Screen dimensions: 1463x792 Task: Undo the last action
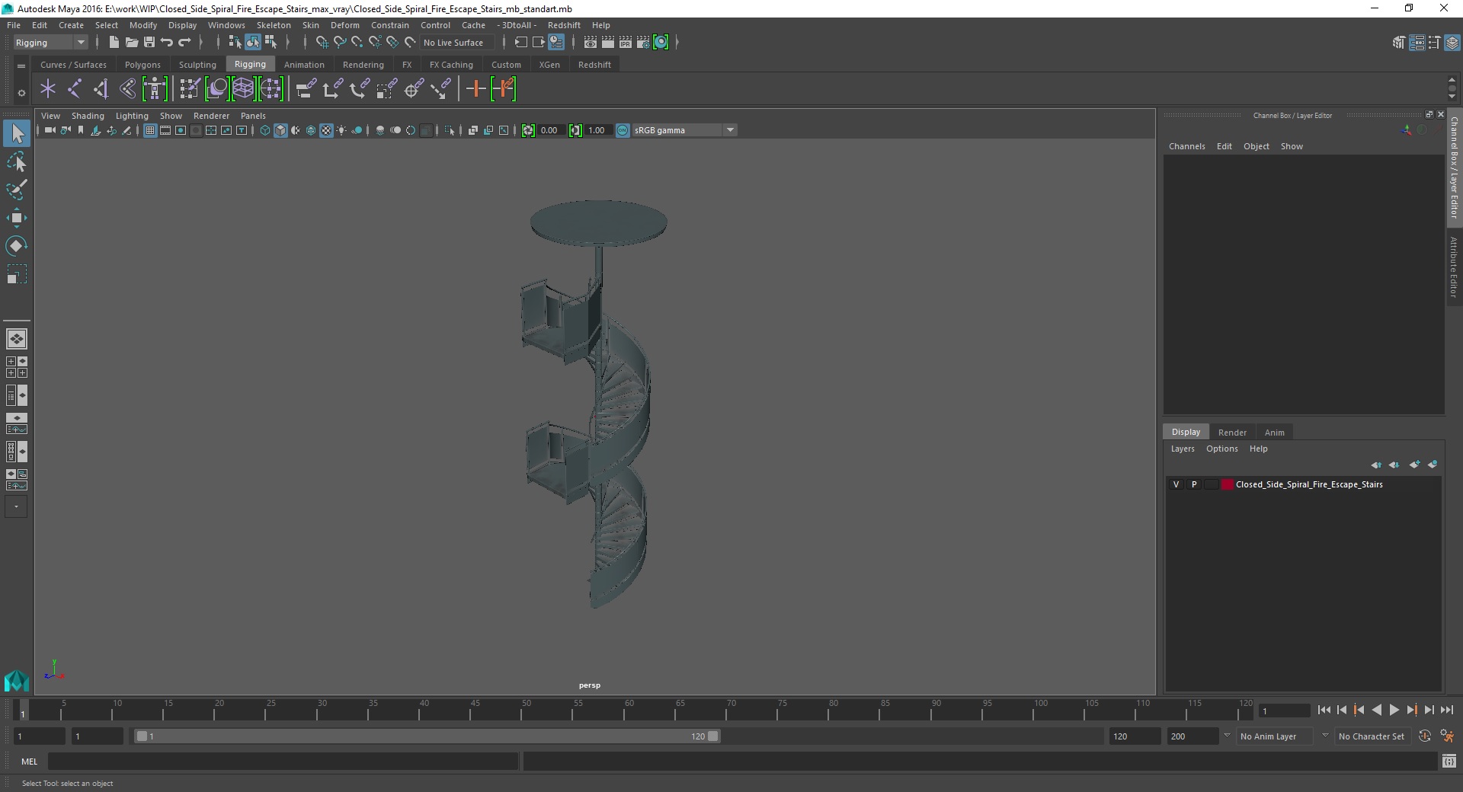(167, 43)
